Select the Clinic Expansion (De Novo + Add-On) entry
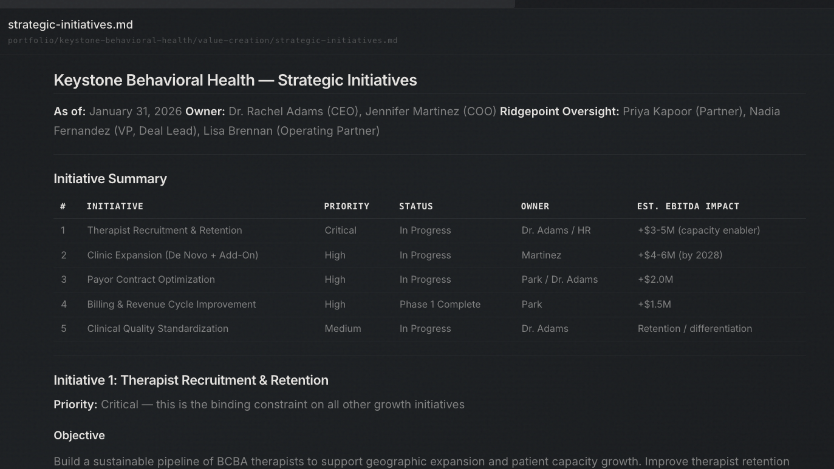 coord(173,255)
